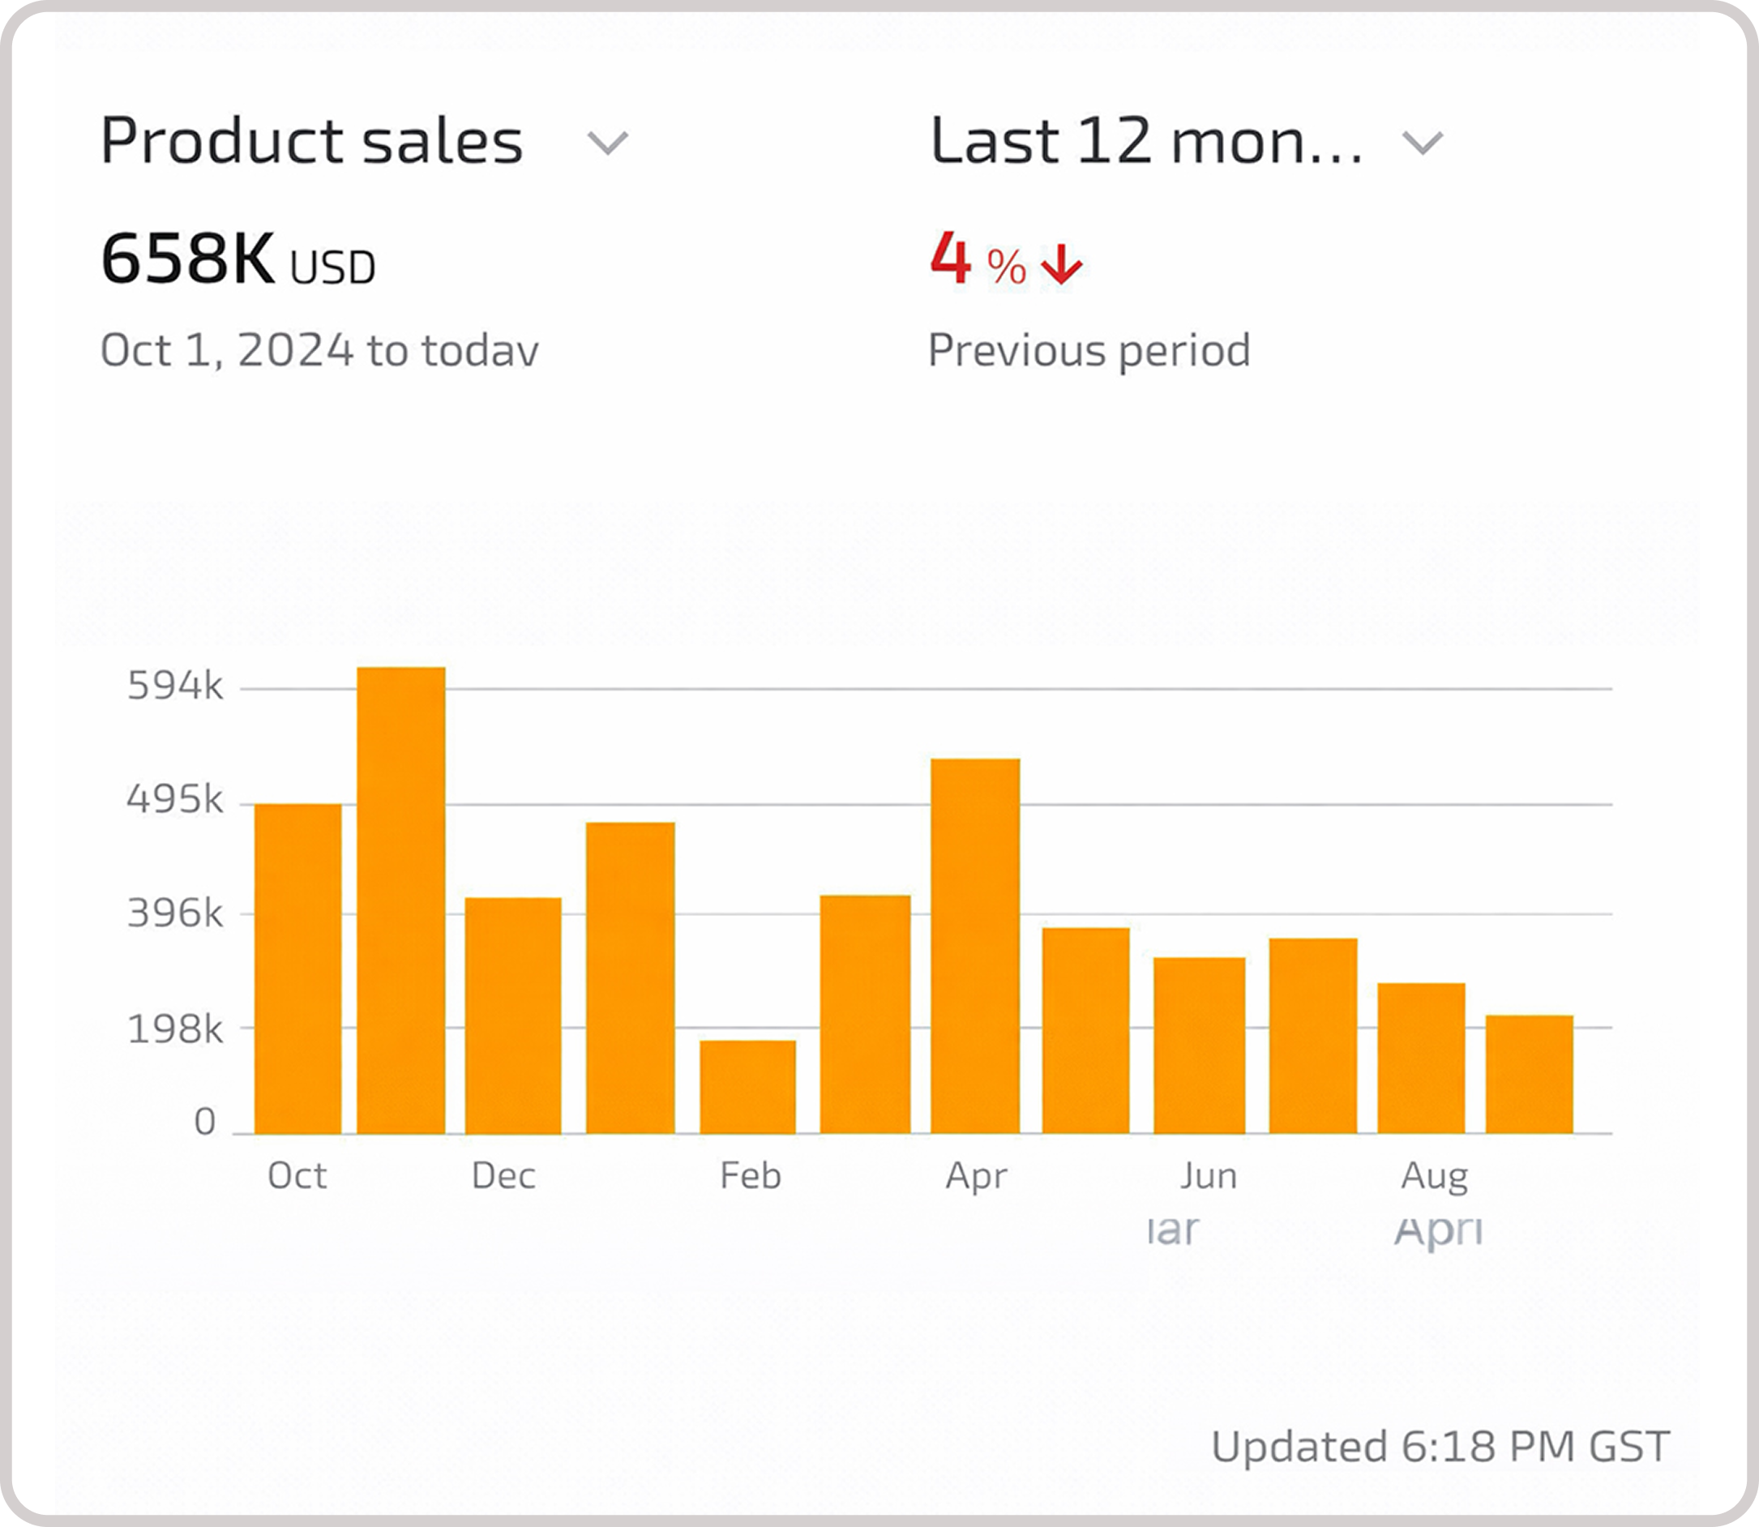Image resolution: width=1759 pixels, height=1527 pixels.
Task: Select the August bar
Action: click(1421, 1058)
